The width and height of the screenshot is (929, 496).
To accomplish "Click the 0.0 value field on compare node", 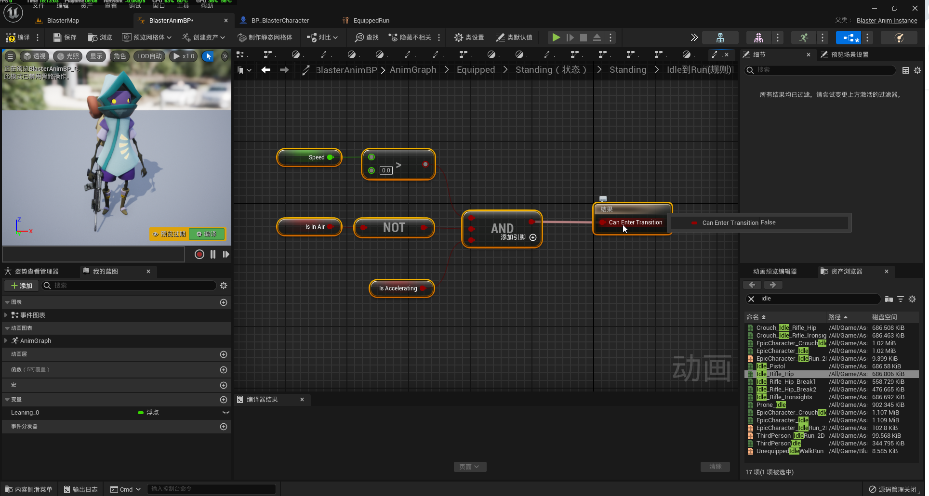I will (x=386, y=170).
